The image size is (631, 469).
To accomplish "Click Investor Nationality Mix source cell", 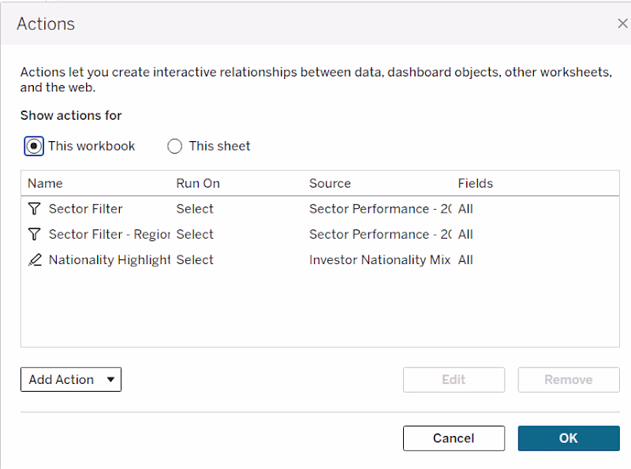I will click(x=380, y=260).
